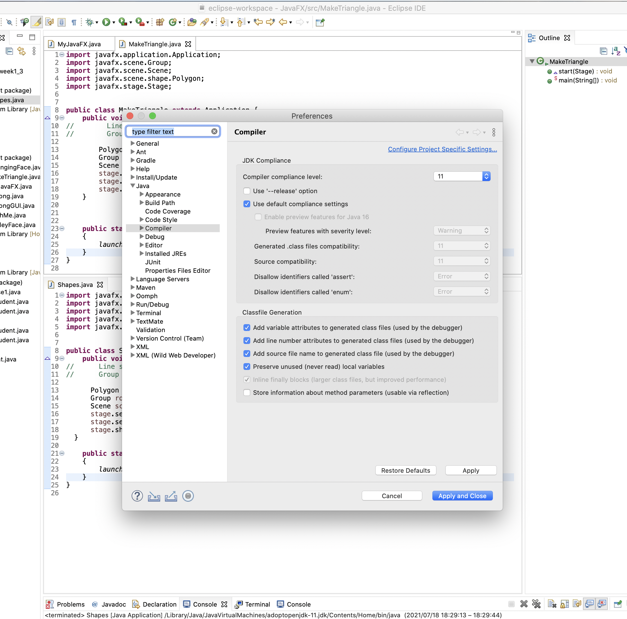The width and height of the screenshot is (627, 619).
Task: Click the Restore Defaults button
Action: coord(405,470)
